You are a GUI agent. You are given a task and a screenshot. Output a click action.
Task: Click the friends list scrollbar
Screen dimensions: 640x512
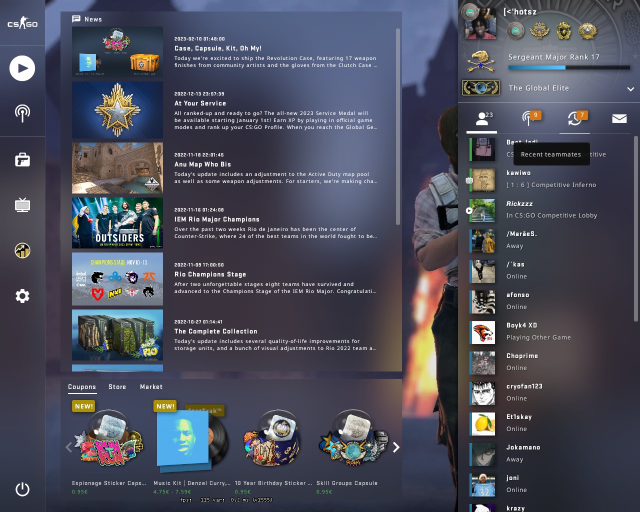tap(636, 228)
